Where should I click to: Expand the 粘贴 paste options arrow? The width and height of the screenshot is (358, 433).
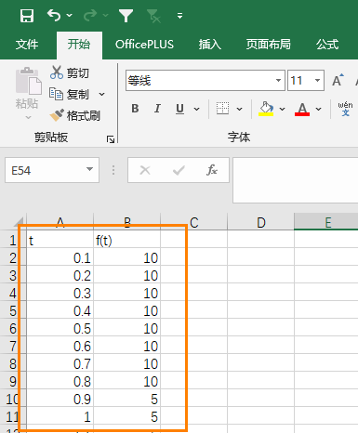(x=28, y=117)
